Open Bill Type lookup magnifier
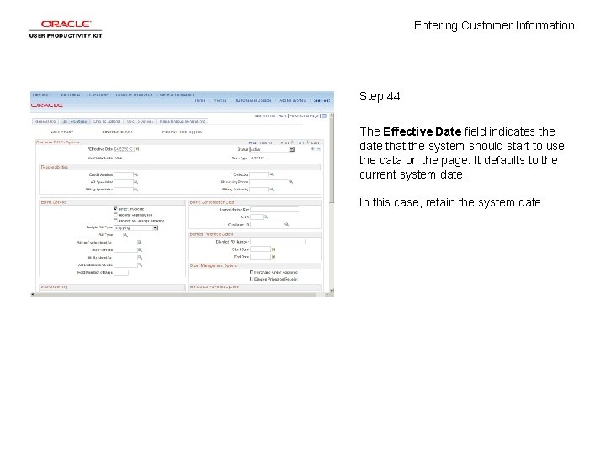Image resolution: width=606 pixels, height=455 pixels. click(125, 235)
